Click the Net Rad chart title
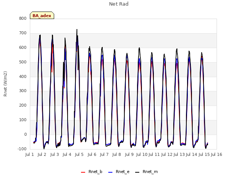Image resolution: width=239 pixels, height=179 pixels. pyautogui.click(x=119, y=4)
